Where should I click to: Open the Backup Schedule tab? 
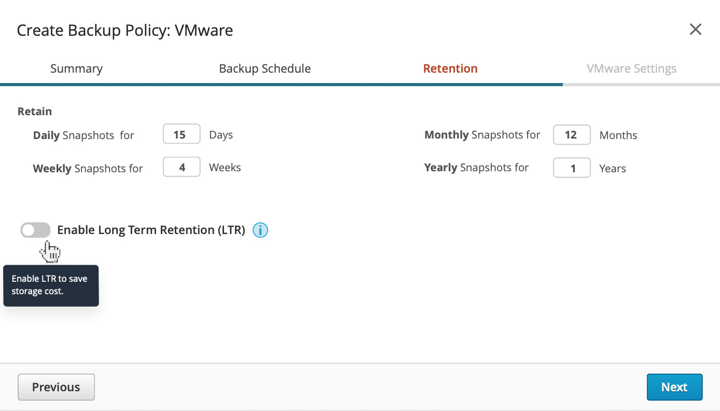pos(265,68)
